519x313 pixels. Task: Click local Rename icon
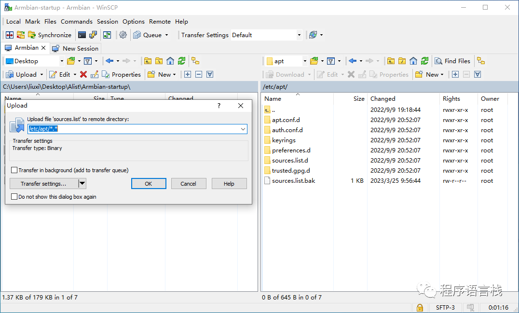[x=95, y=74]
